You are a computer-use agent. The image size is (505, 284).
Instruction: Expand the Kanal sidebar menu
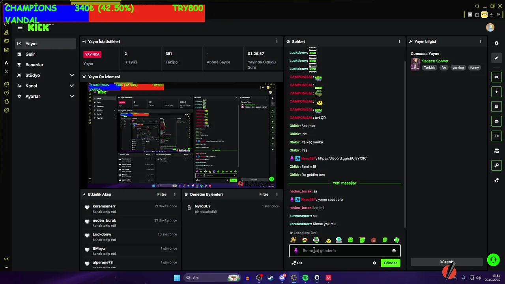pos(45,86)
